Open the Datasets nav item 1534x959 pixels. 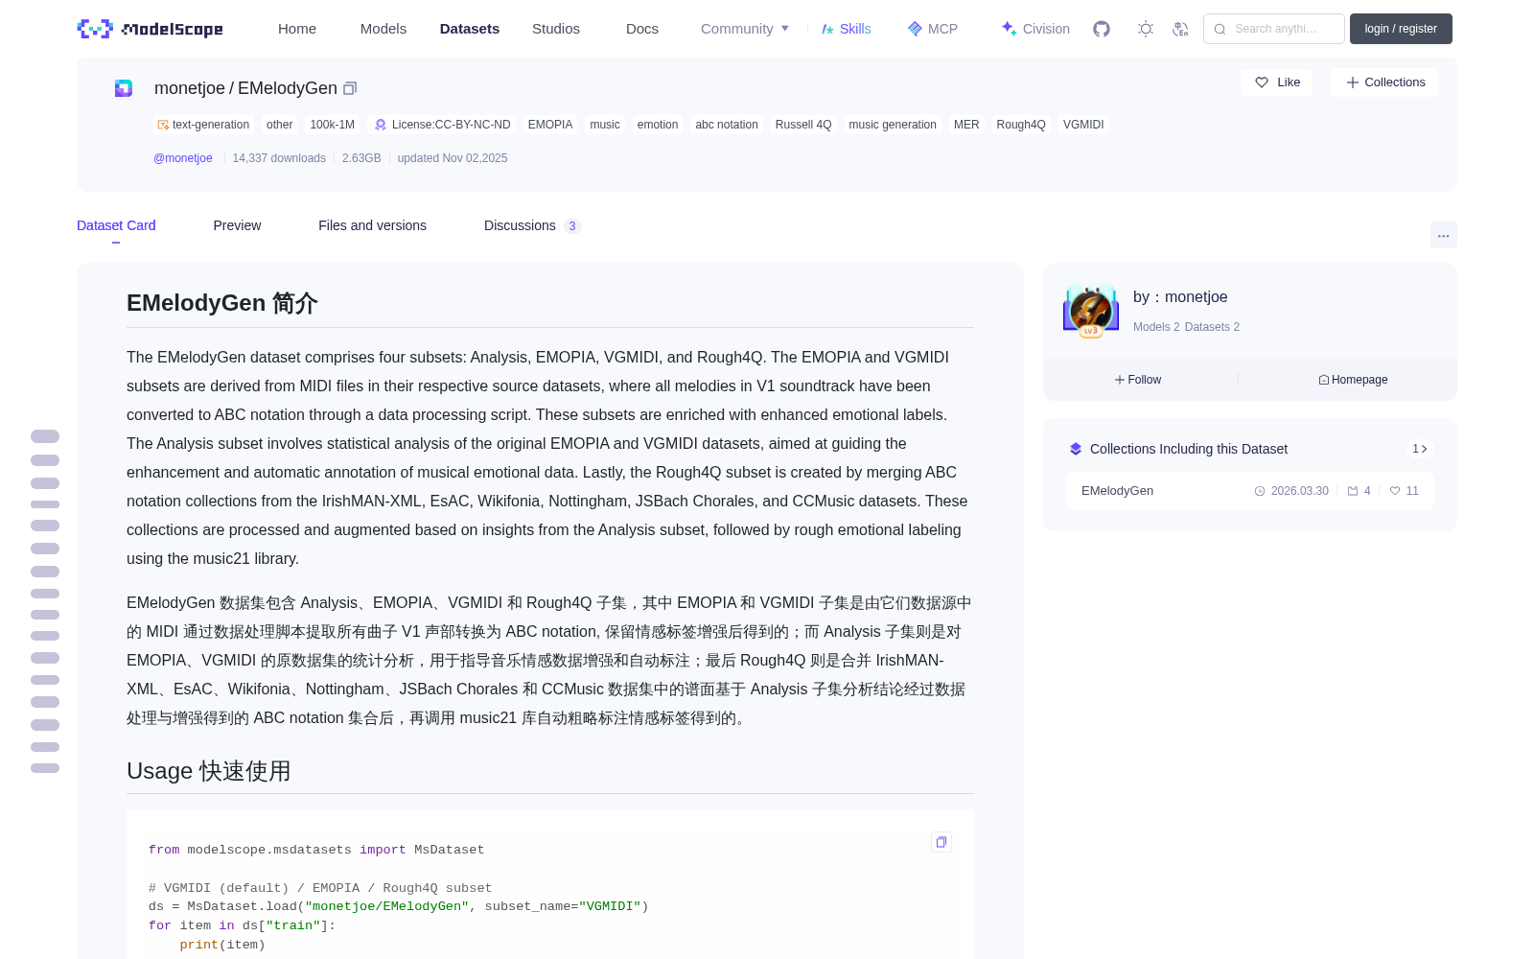[470, 29]
